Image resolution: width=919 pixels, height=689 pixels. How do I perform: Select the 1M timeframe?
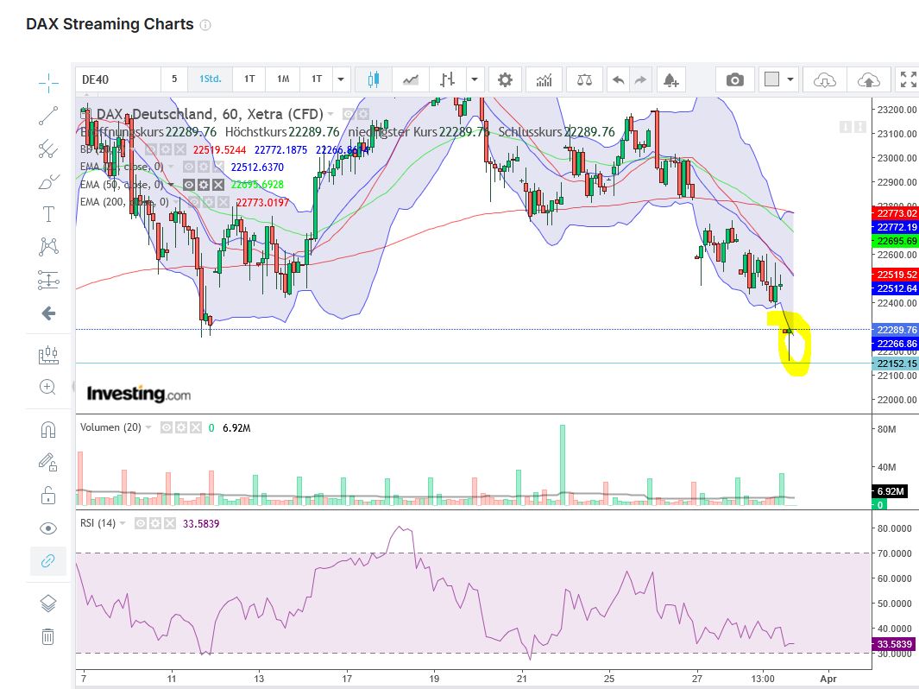283,78
